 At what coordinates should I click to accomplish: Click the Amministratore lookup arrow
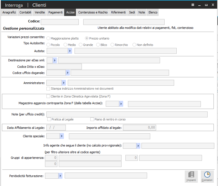[x=64, y=83]
